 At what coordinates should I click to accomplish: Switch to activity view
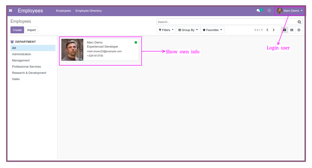299,30
